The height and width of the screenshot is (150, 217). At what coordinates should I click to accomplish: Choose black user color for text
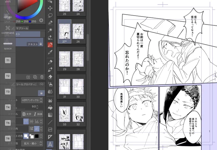(x=37, y=136)
